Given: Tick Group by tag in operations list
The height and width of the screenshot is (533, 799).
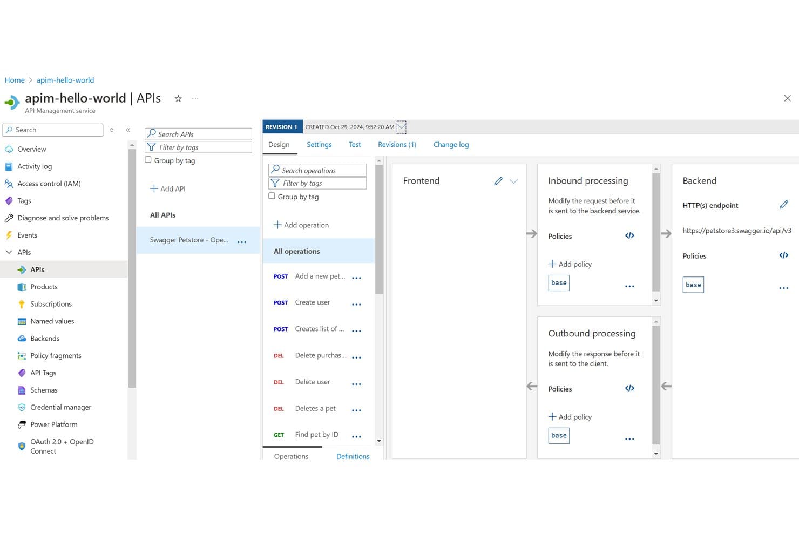Looking at the screenshot, I should point(272,196).
